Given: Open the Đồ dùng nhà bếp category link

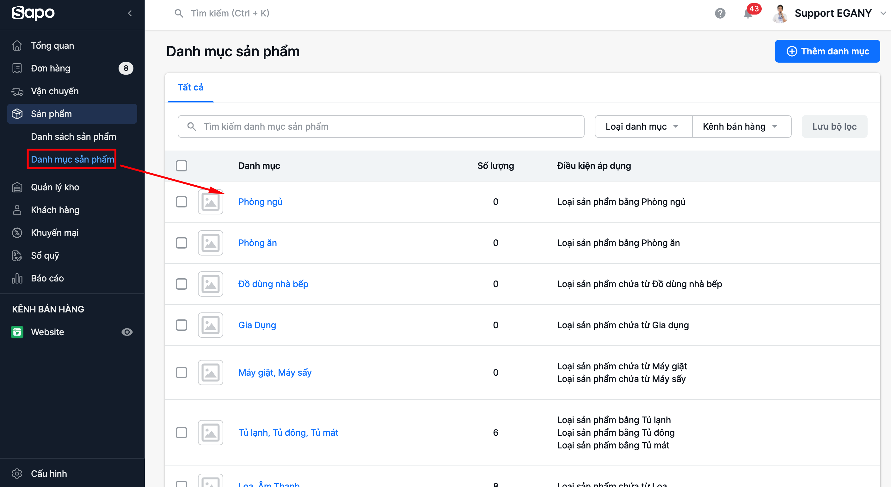Looking at the screenshot, I should coord(273,284).
